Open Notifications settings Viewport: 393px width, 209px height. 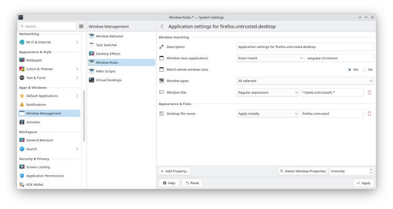(x=49, y=104)
